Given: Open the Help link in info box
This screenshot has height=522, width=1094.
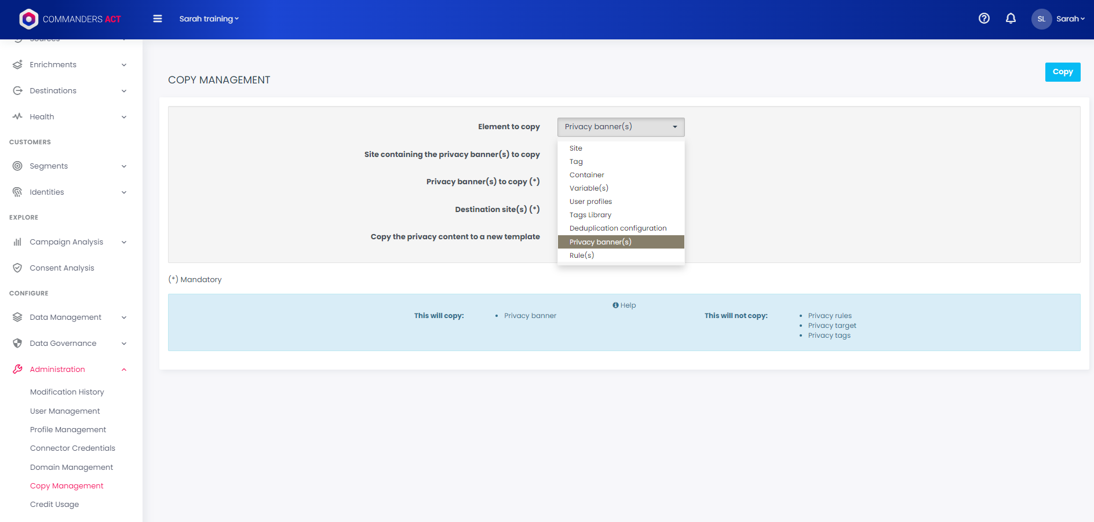Looking at the screenshot, I should 624,305.
